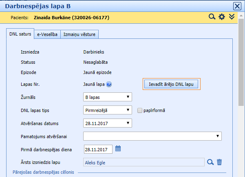Close the Darbnespējas lapa B dialog
245x177 pixels.
coord(236,6)
